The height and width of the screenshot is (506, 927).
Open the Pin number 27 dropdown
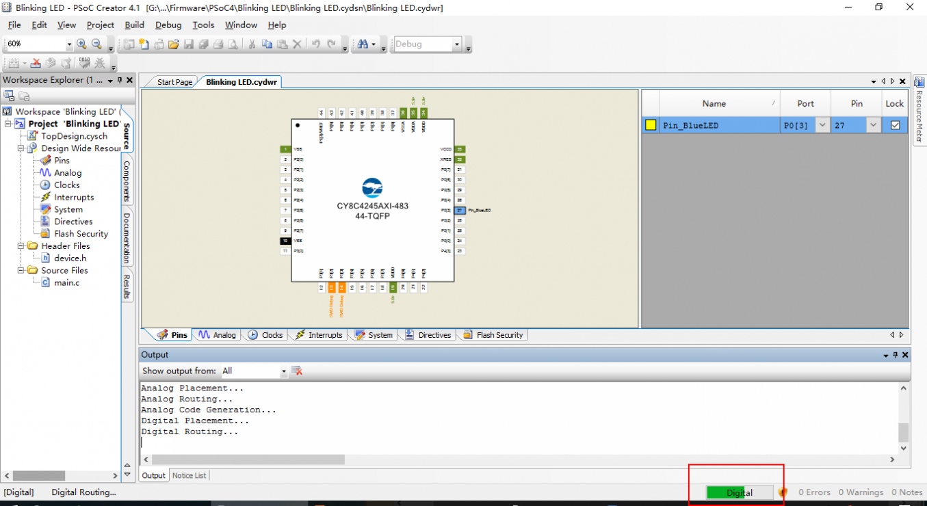[x=872, y=125]
